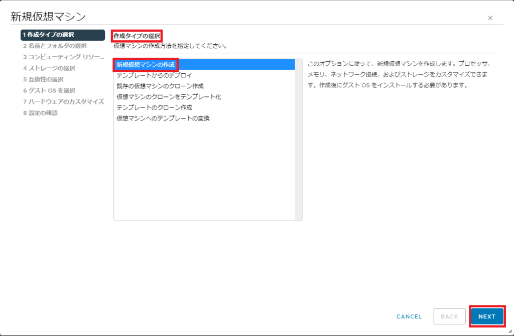Click the BACK button
Screen dimensions: 514x336
click(x=449, y=316)
